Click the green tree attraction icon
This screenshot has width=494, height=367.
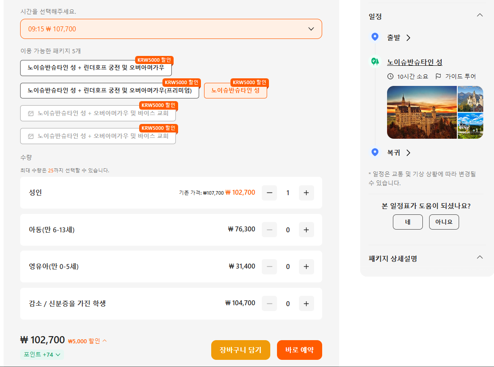point(375,61)
